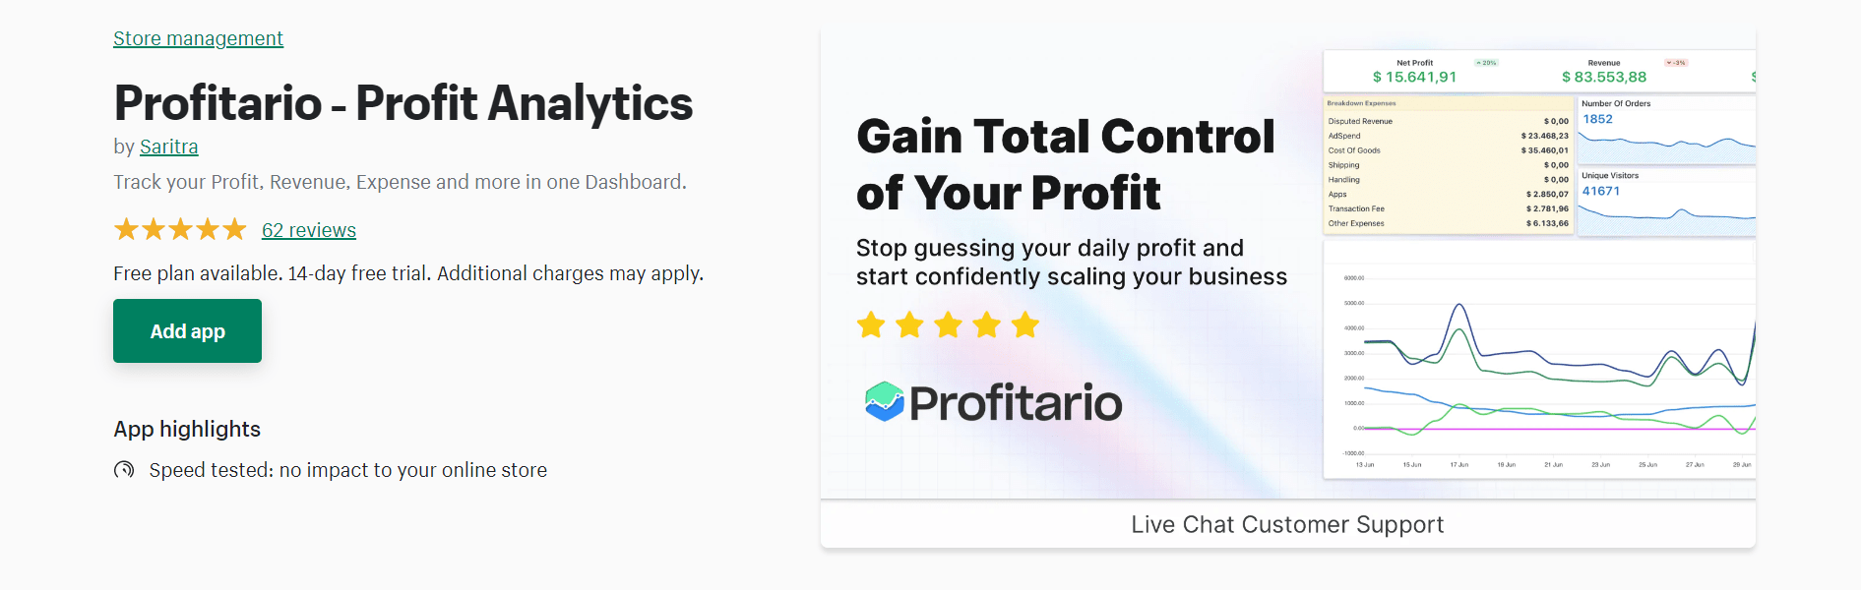Screen dimensions: 1861x590
Task: Click the speedometer icon beside speed tested highlight
Action: coord(124,470)
